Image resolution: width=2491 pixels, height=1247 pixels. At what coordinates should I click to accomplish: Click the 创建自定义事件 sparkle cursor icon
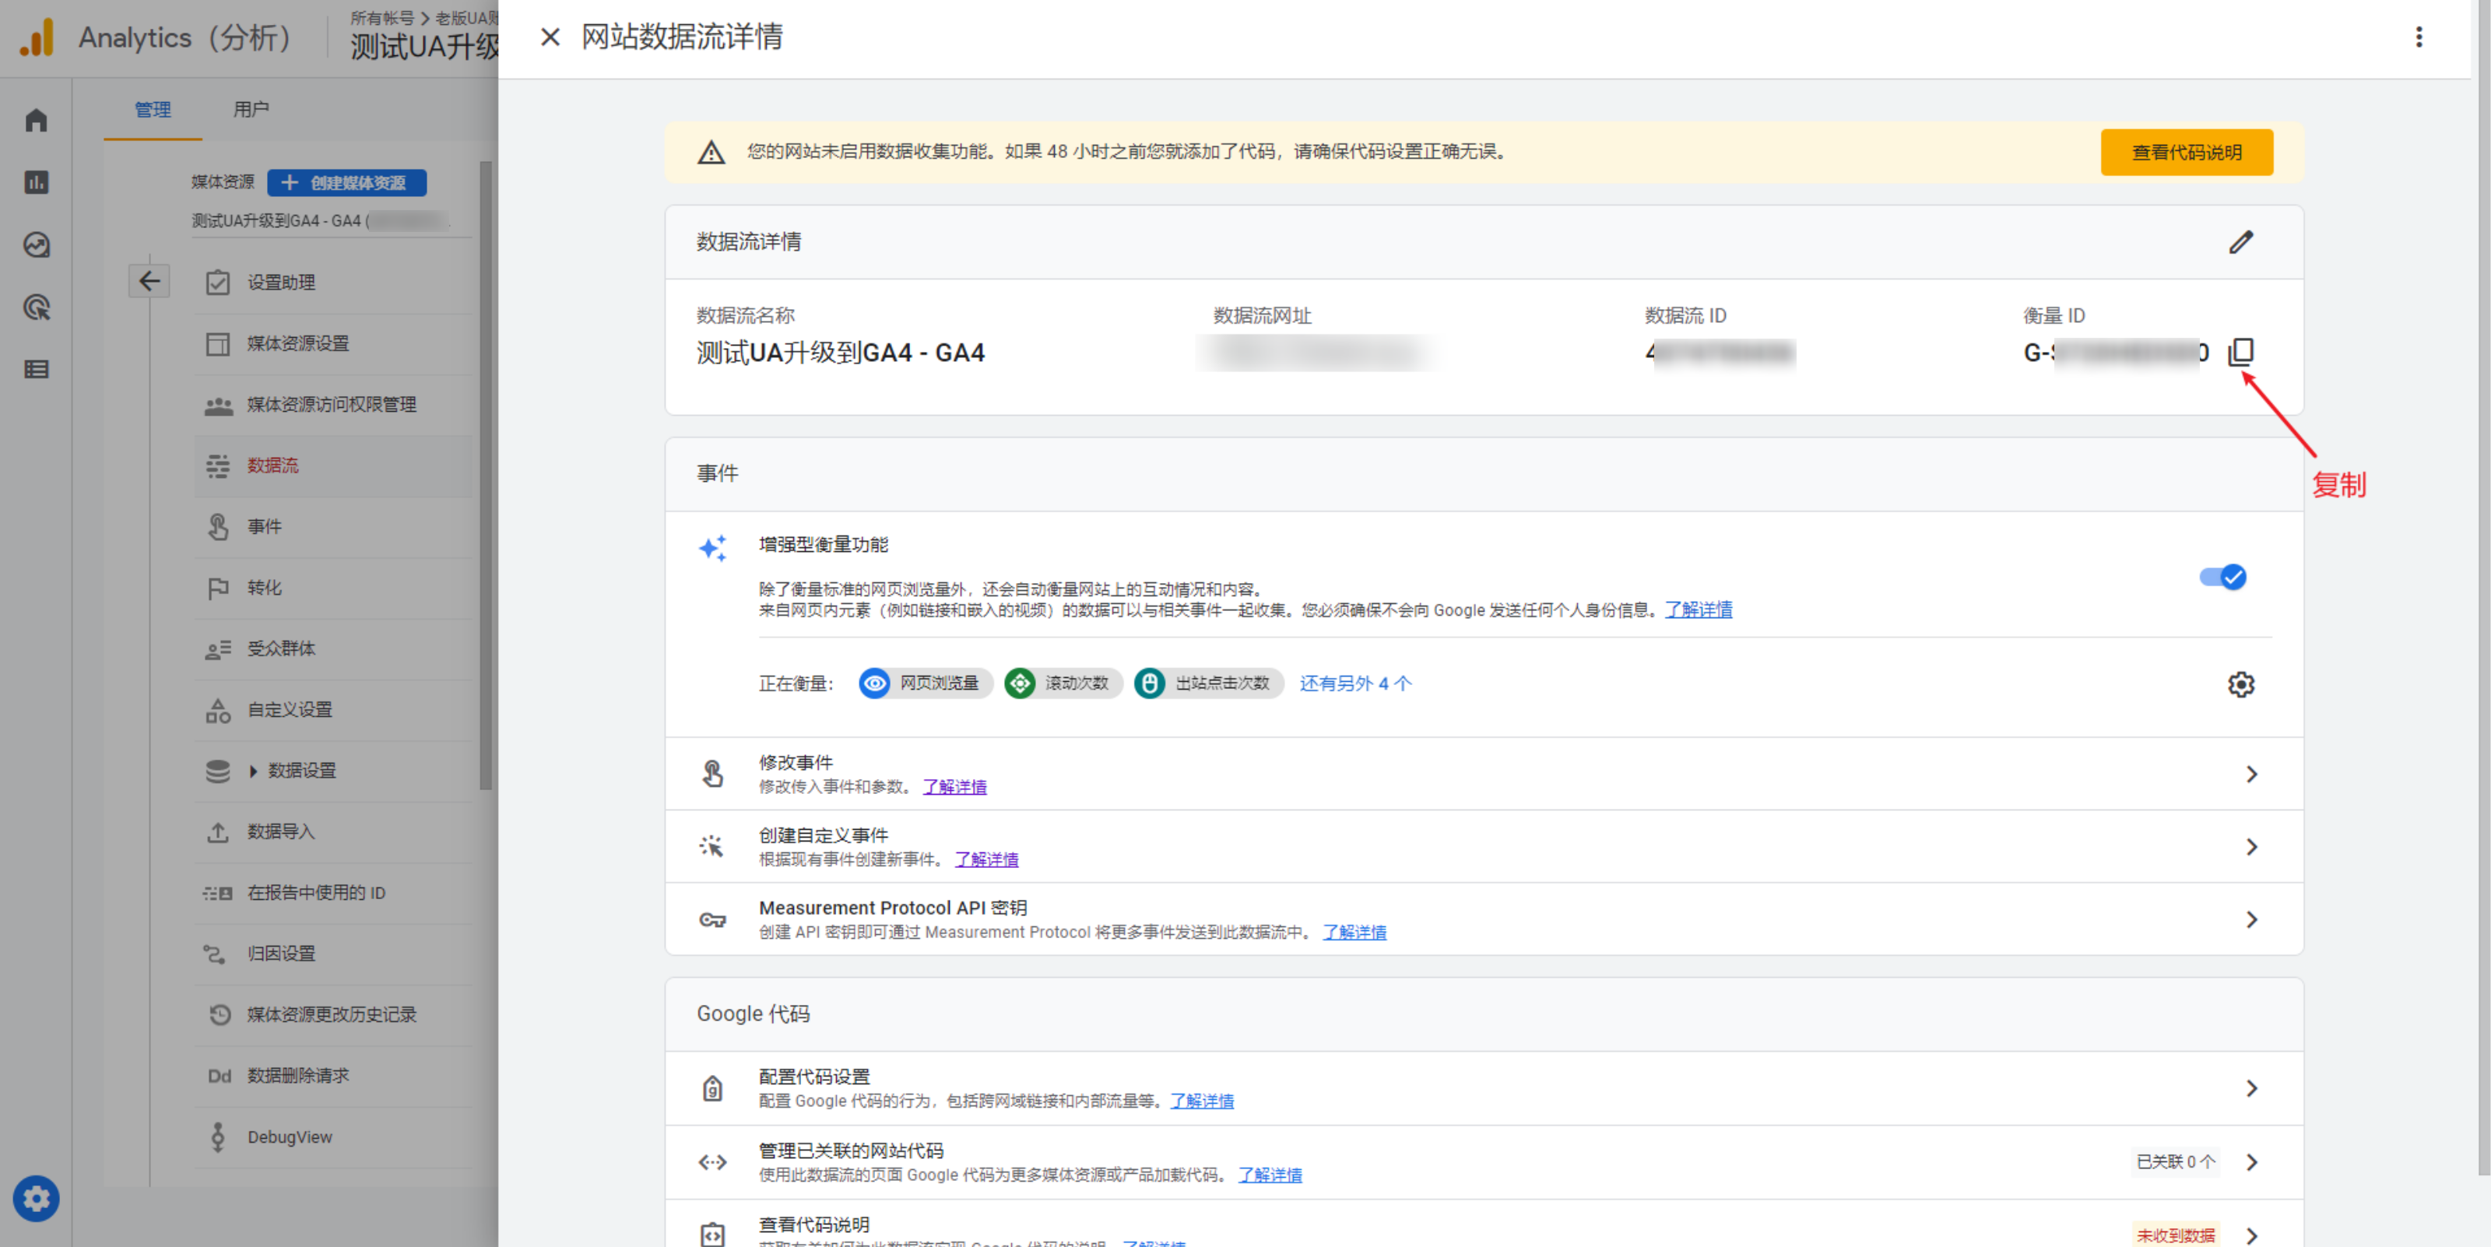(711, 847)
